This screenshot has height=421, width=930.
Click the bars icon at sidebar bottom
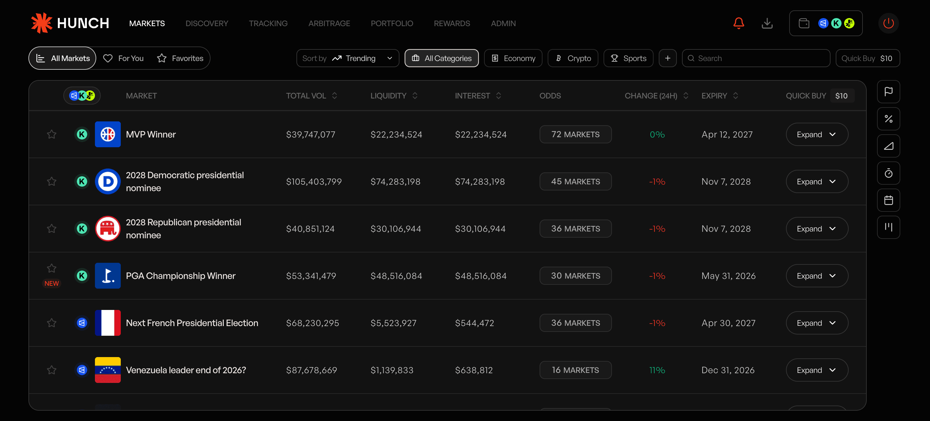(888, 227)
